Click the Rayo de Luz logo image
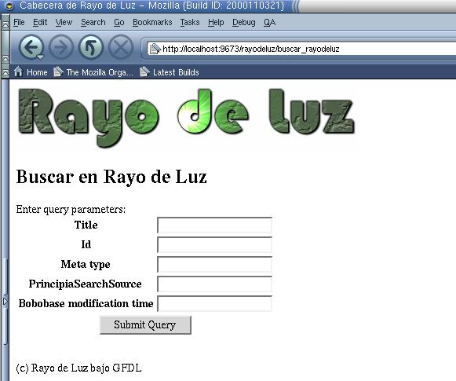The width and height of the screenshot is (456, 381). pyautogui.click(x=186, y=118)
